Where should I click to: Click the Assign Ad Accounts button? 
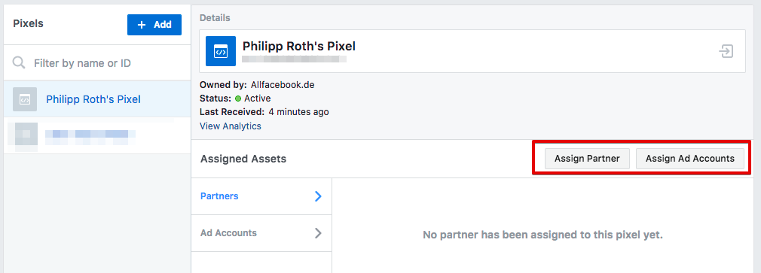click(x=690, y=159)
